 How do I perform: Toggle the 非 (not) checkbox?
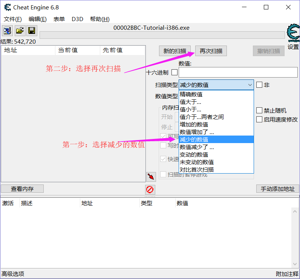coord(259,85)
